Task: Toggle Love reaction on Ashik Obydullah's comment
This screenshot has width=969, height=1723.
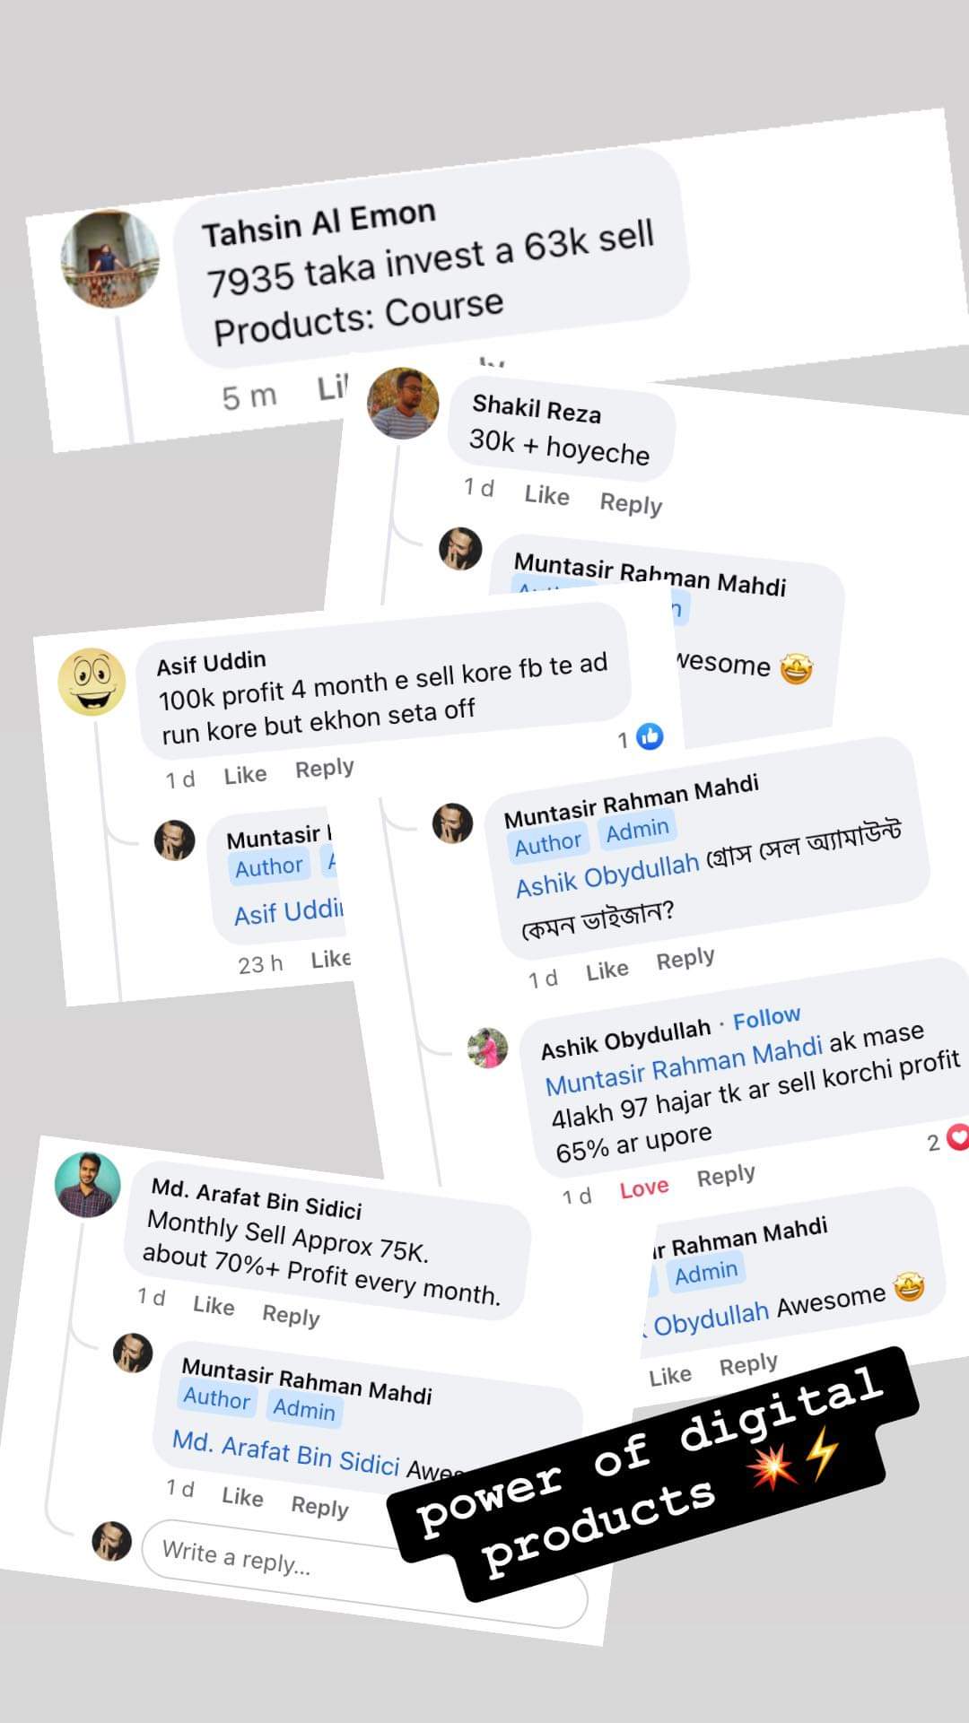Action: click(x=644, y=1188)
